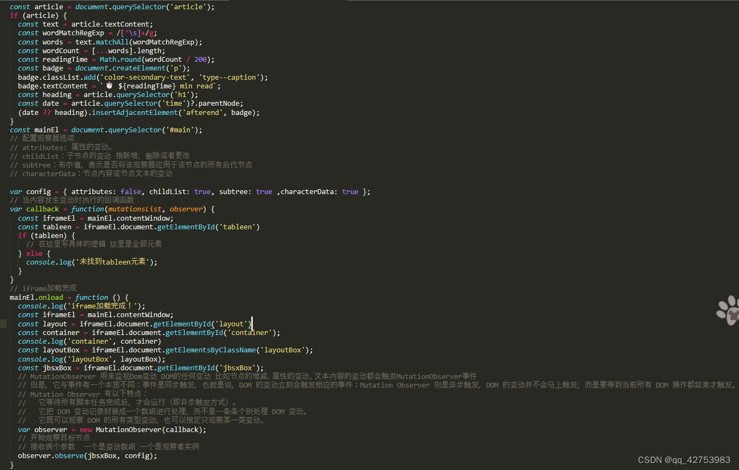The width and height of the screenshot is (739, 470).
Task: Click the paw print icon at right edge
Action: 728,310
